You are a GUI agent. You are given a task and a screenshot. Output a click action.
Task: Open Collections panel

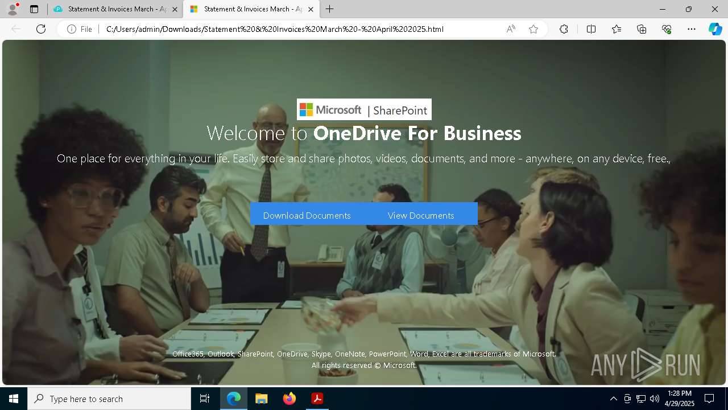point(642,29)
